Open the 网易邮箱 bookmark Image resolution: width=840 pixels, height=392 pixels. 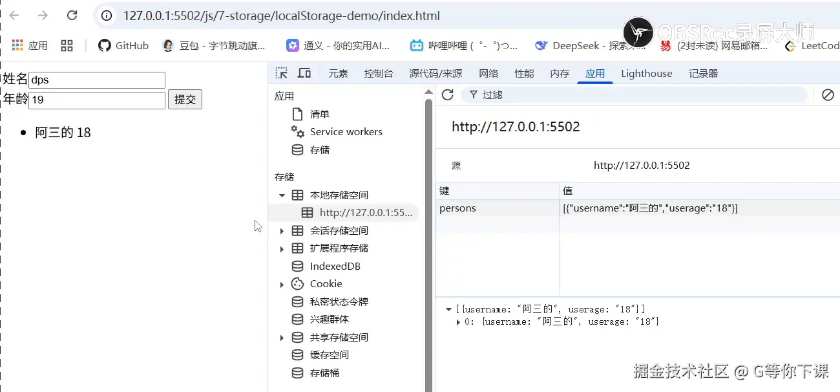pyautogui.click(x=714, y=45)
